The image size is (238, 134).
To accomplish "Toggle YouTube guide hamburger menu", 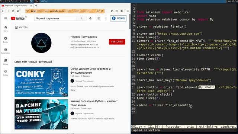I will [6, 18].
